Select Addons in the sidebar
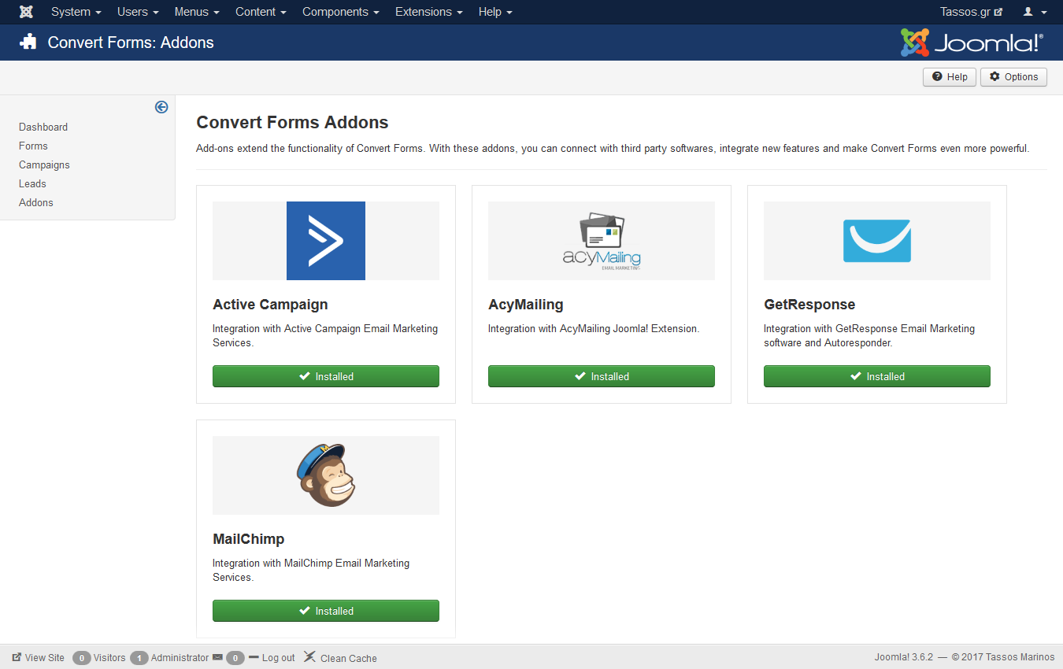 point(36,202)
